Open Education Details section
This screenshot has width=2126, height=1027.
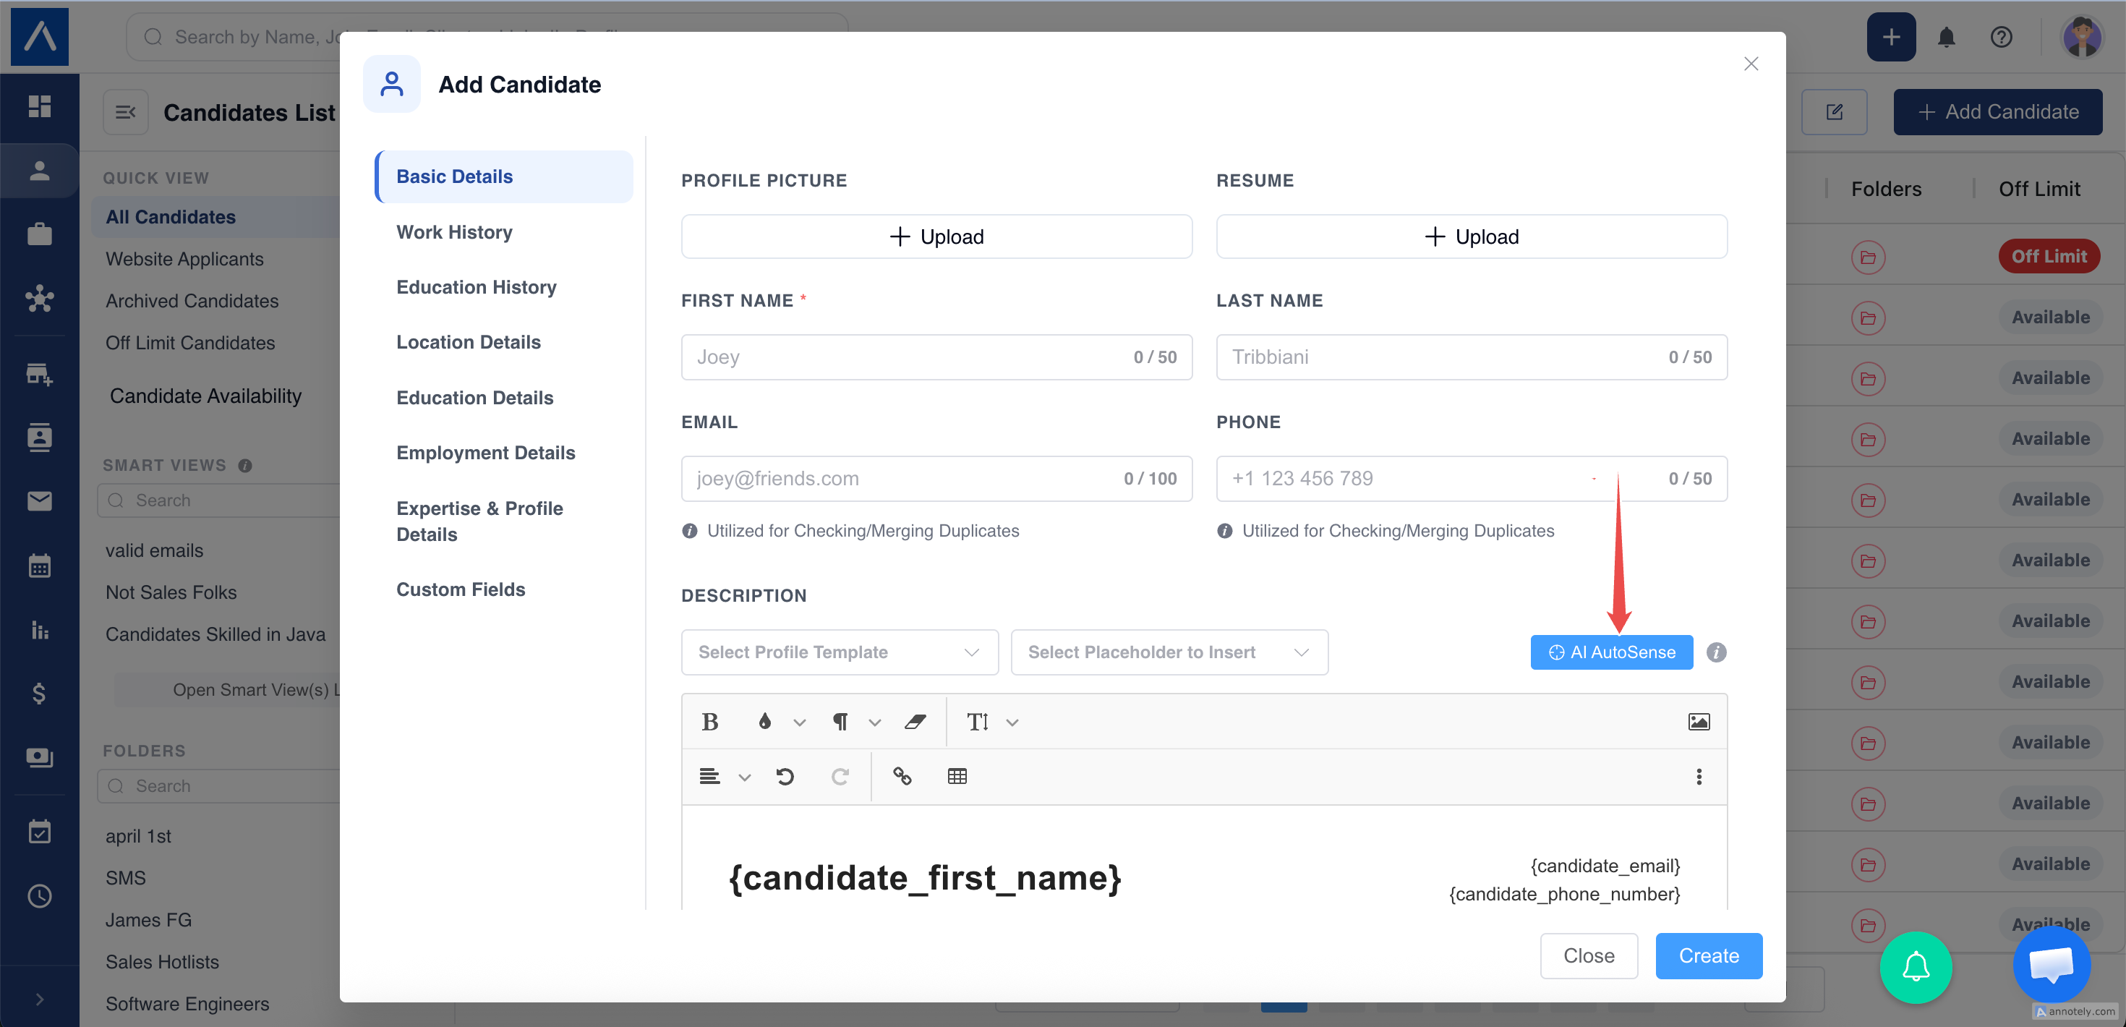474,398
